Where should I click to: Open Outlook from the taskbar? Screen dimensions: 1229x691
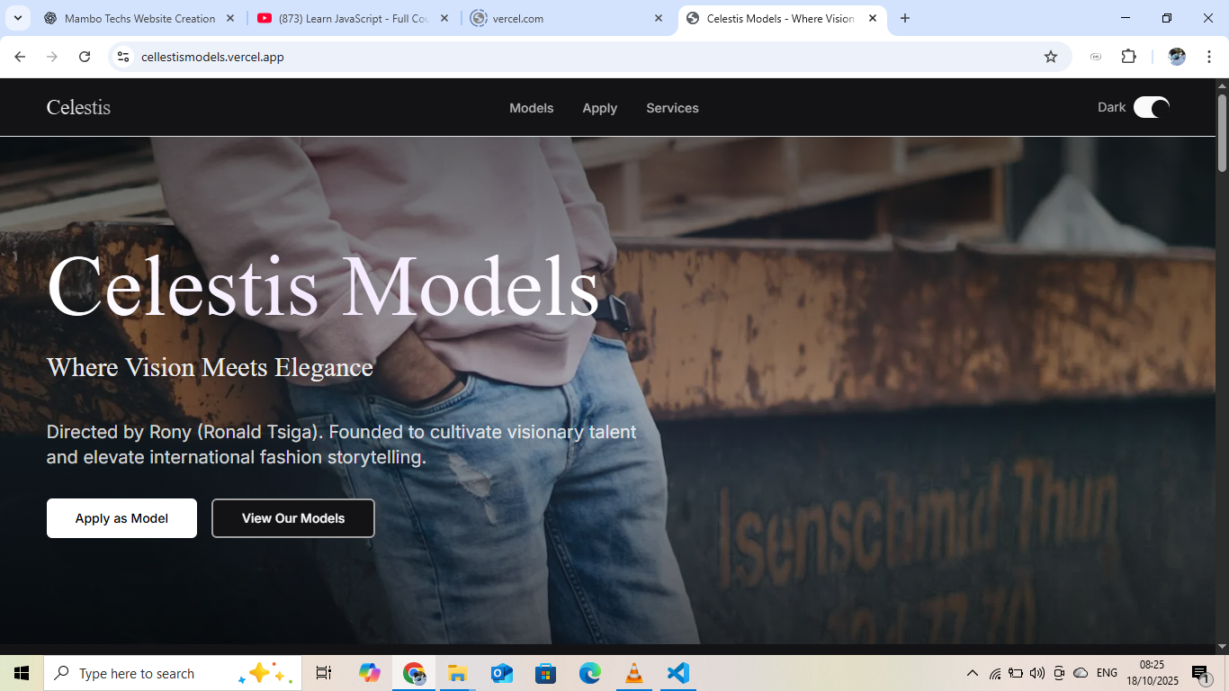(501, 672)
